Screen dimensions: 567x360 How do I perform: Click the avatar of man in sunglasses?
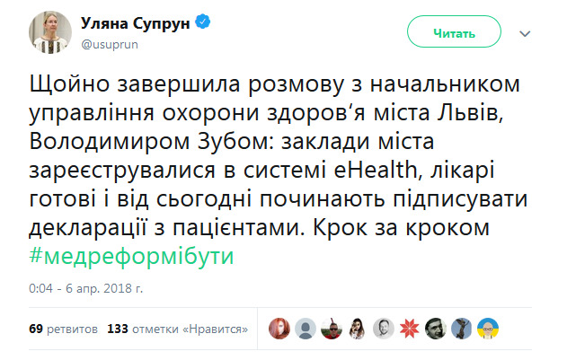[332, 329]
